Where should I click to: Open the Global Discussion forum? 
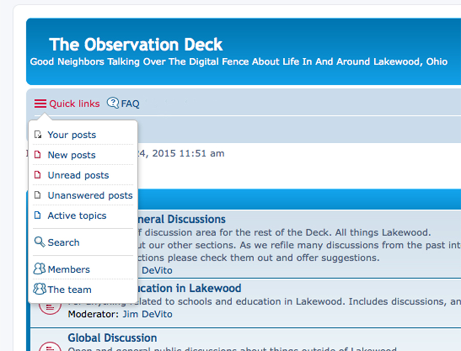pos(112,338)
